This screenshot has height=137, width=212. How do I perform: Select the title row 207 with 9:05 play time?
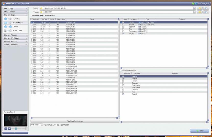click(x=74, y=31)
